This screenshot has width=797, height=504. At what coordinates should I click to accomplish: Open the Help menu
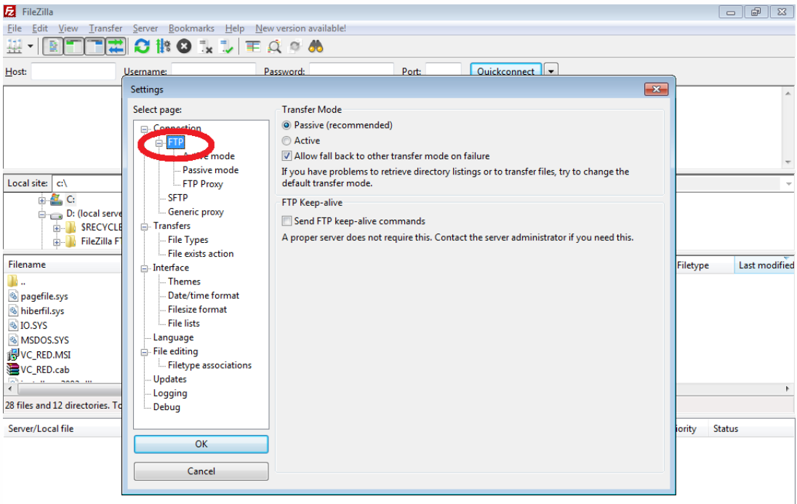point(234,28)
